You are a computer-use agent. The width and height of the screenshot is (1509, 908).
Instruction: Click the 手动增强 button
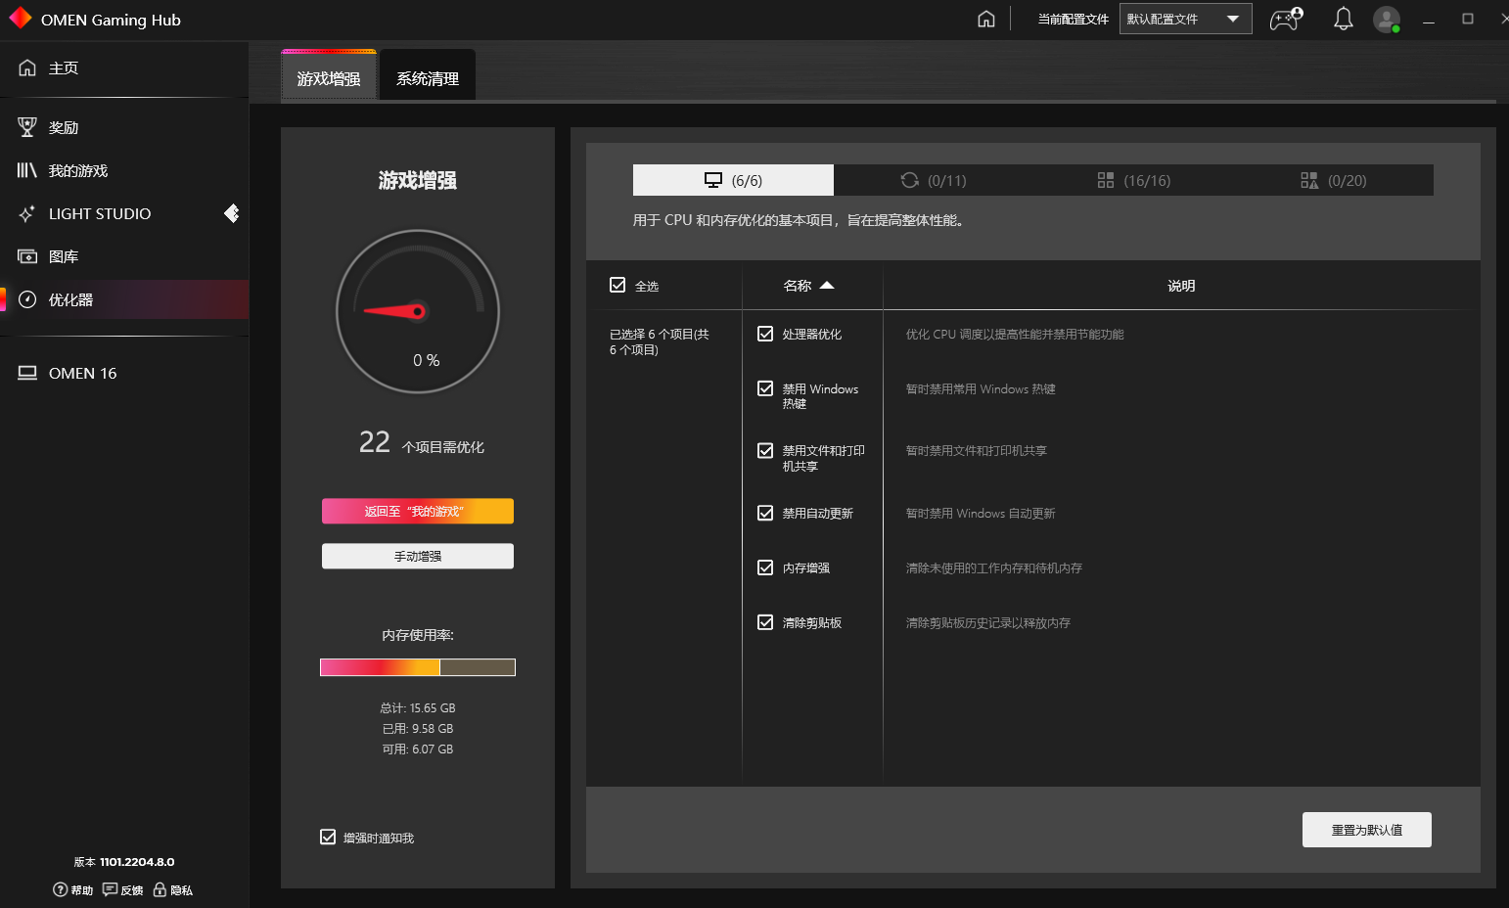coord(418,556)
